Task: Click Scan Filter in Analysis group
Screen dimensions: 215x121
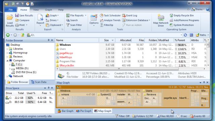Action: 74,25
